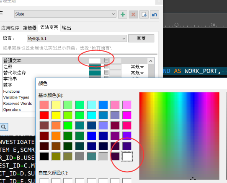The image size is (227, 183).
Task: Pick the olive basic color swatch
Action: point(56,157)
